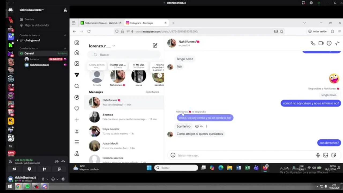Close the Instagram Mensajes tab
The width and height of the screenshot is (343, 193).
(x=165, y=23)
